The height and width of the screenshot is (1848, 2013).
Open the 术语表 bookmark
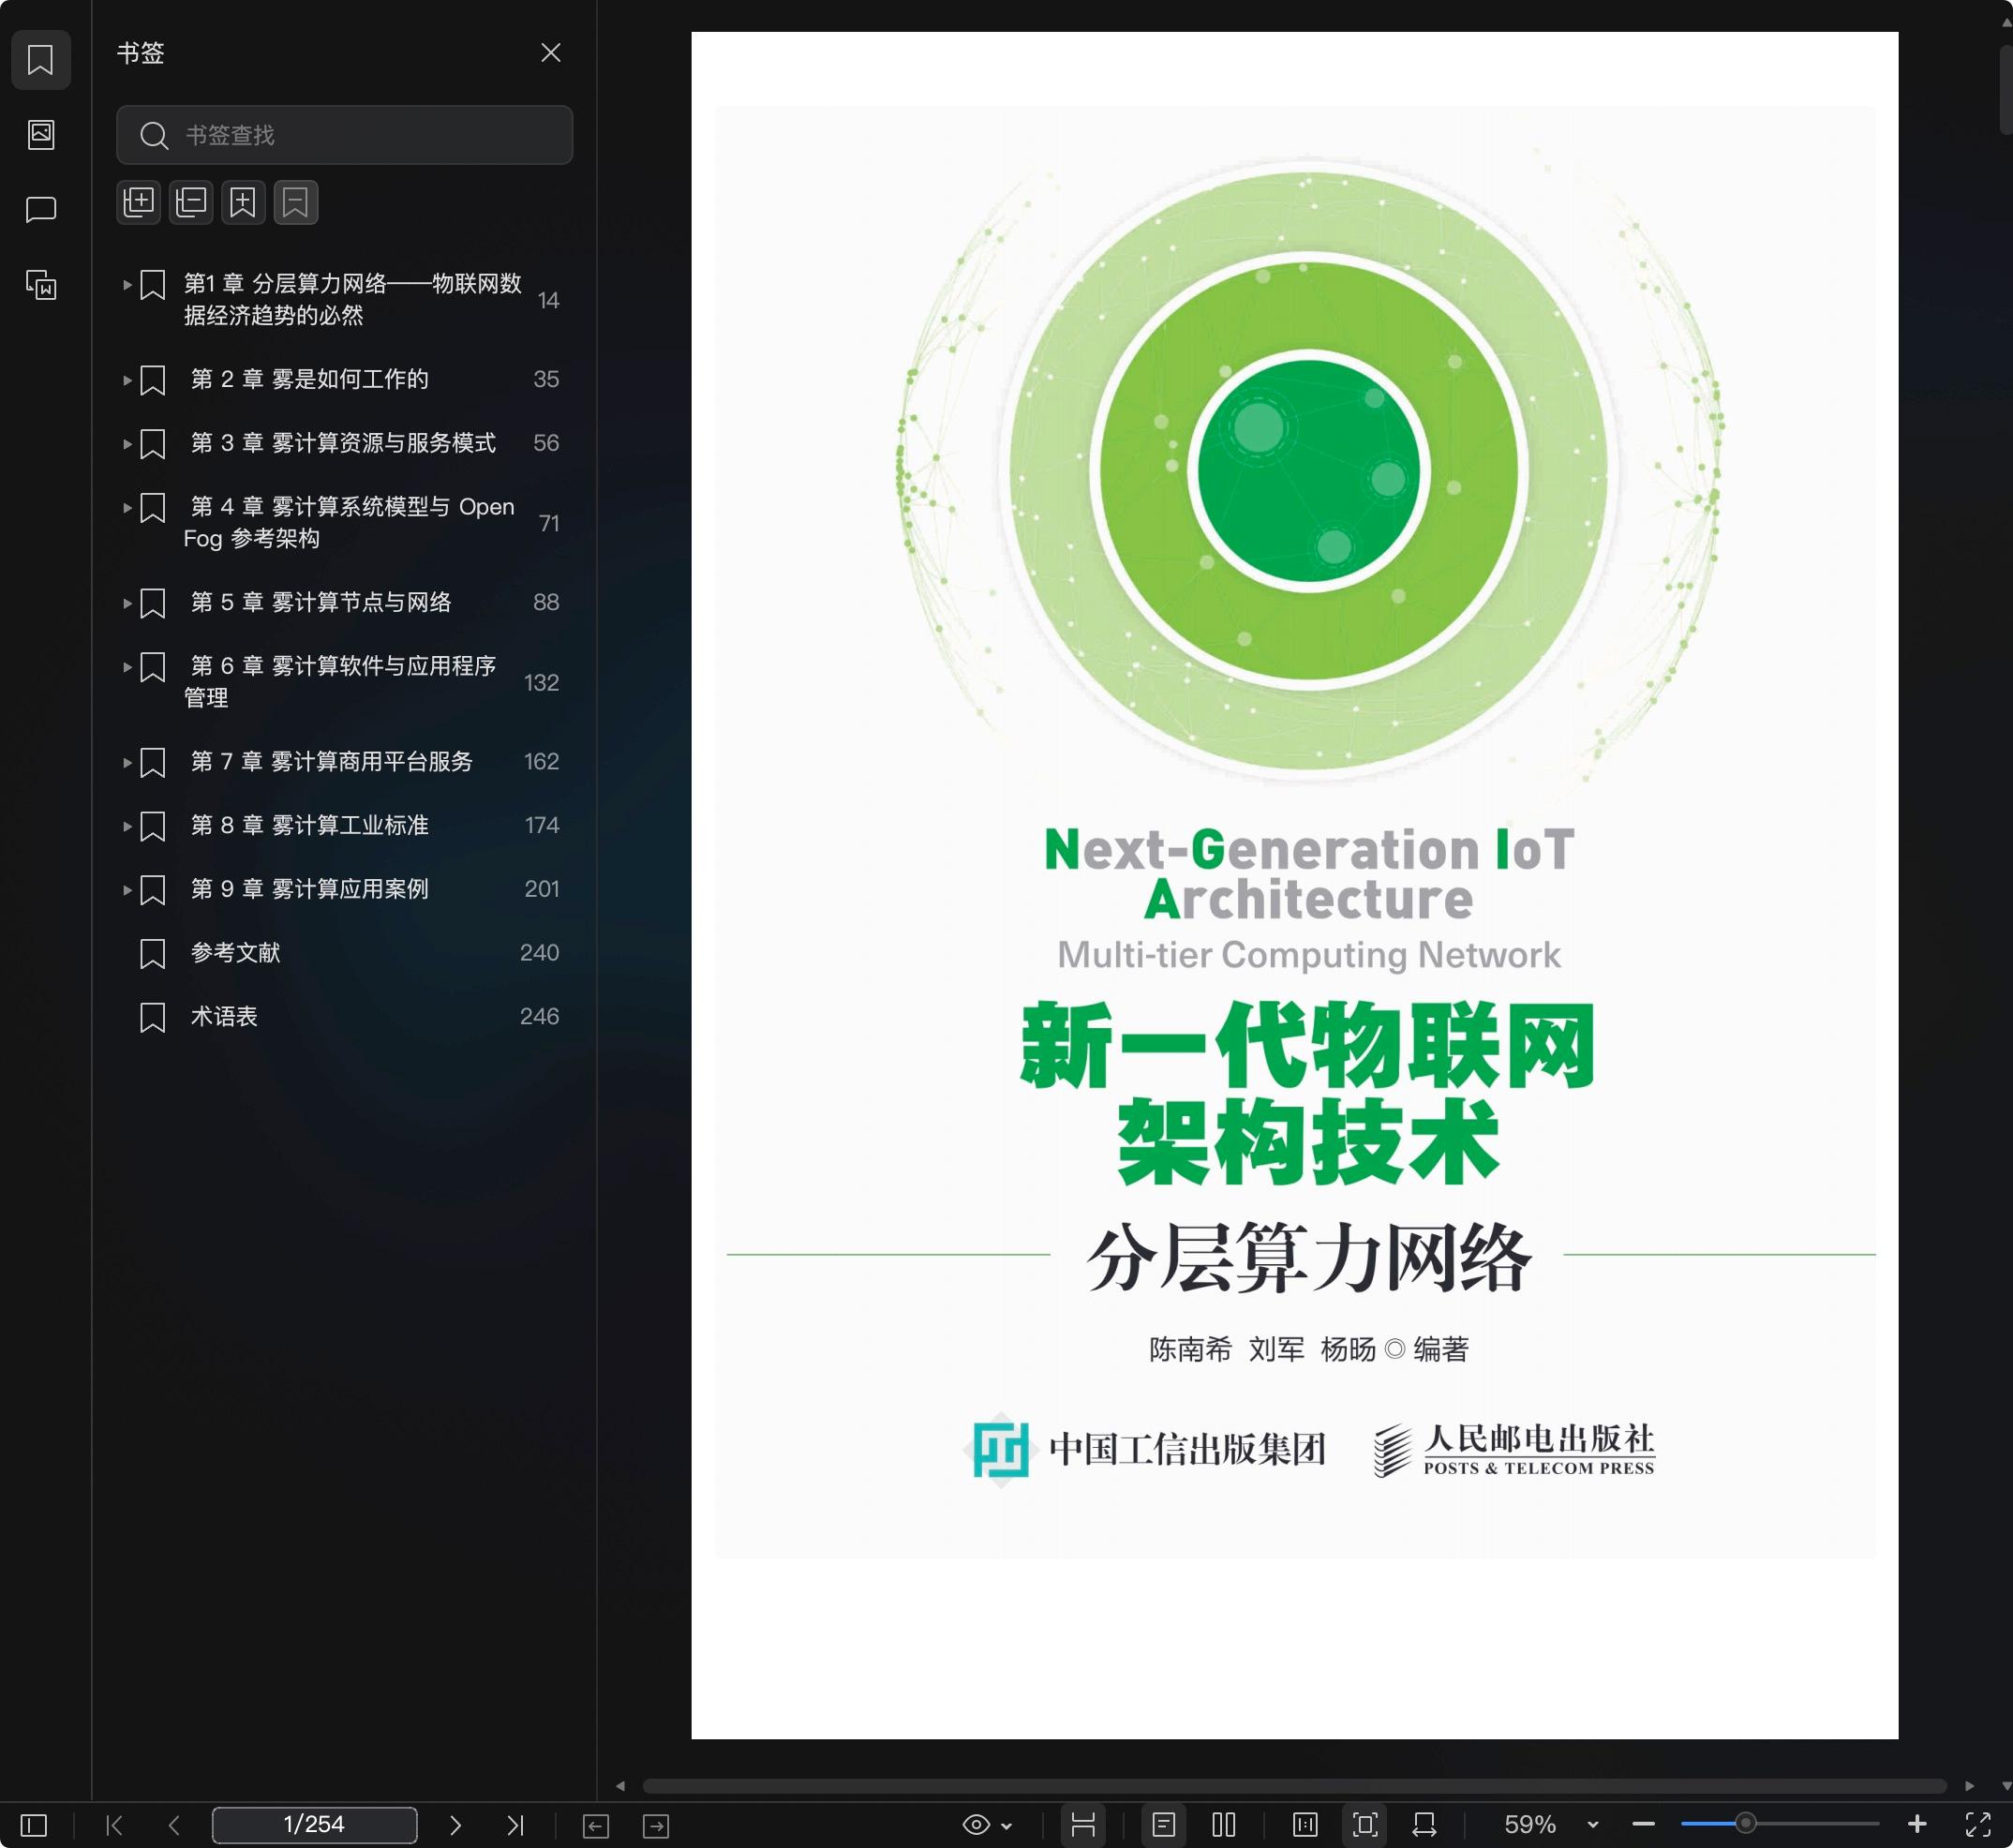pyautogui.click(x=224, y=1017)
